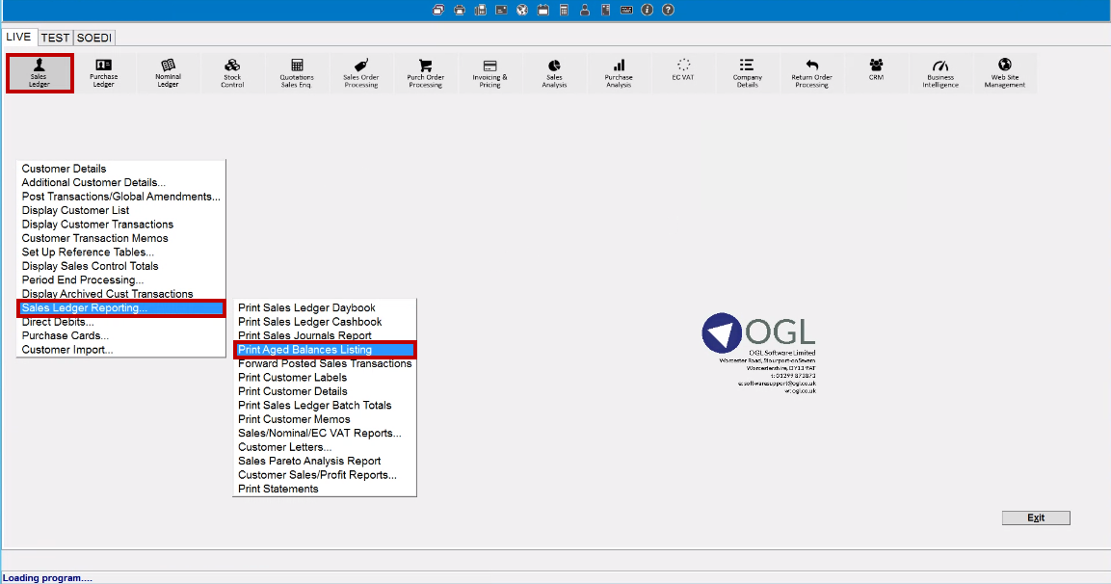This screenshot has width=1111, height=584.
Task: Click the printer icon in top bar
Action: point(459,10)
